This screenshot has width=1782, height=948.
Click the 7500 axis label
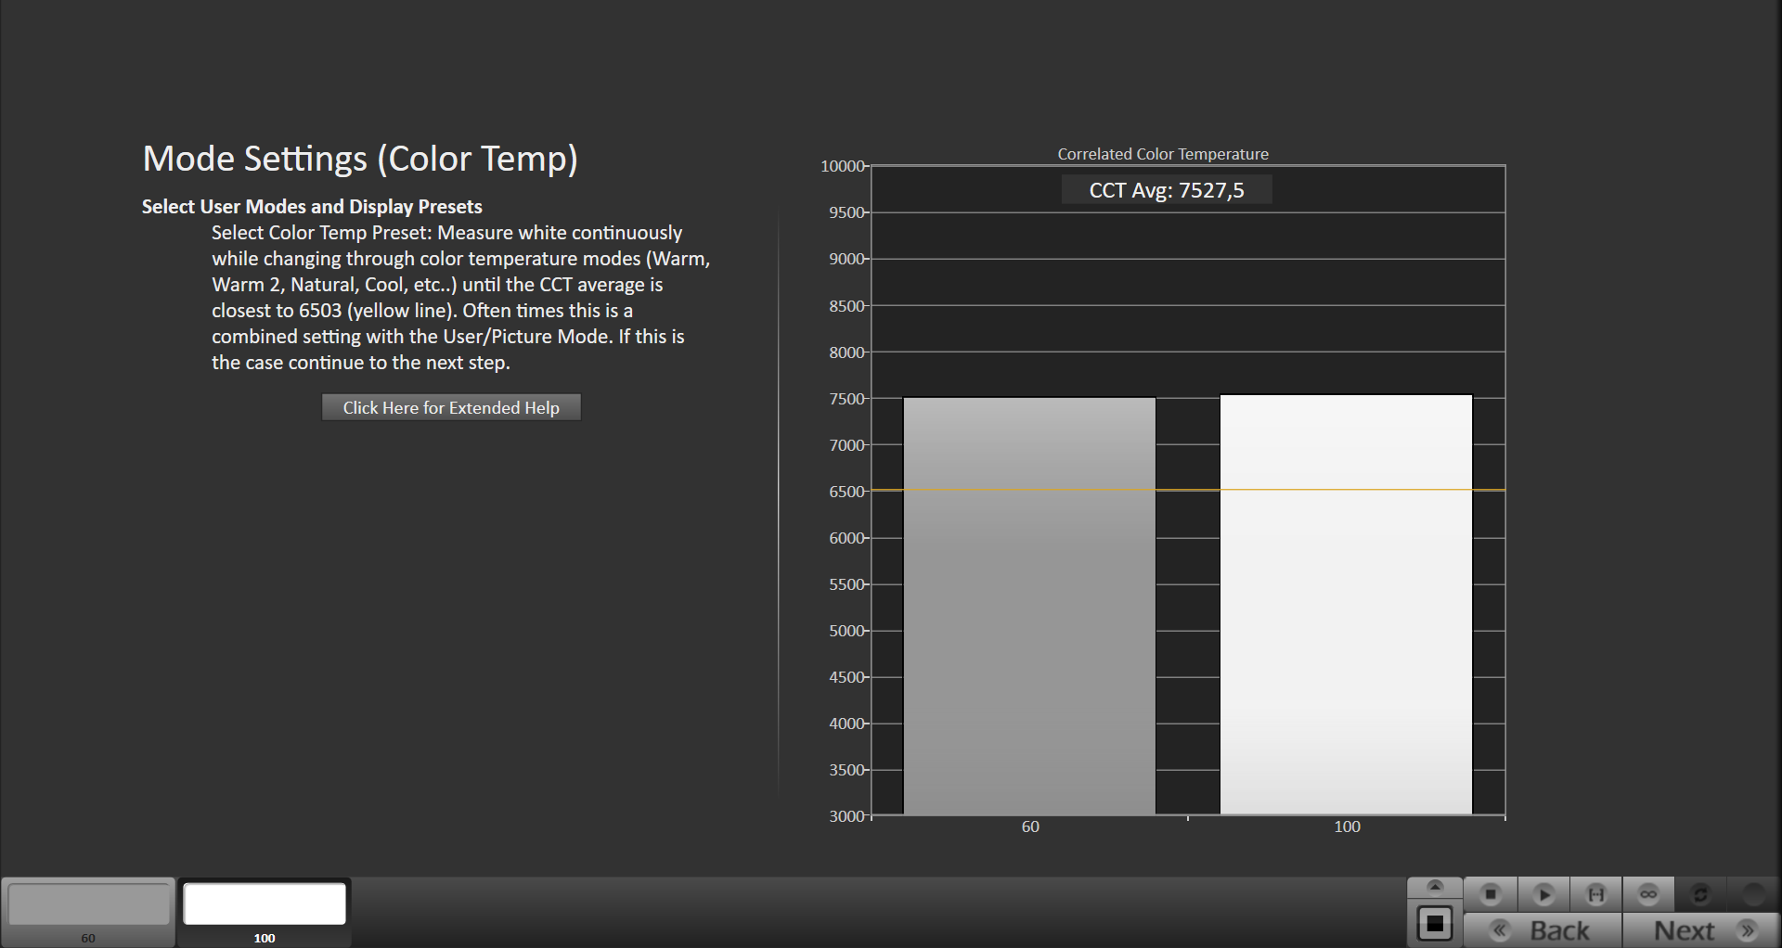[x=846, y=399]
